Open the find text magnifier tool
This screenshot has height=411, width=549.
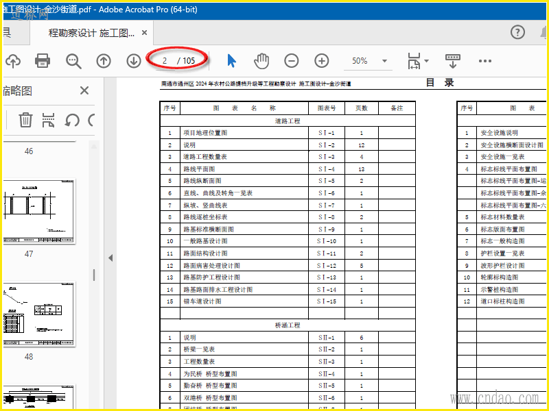click(73, 61)
